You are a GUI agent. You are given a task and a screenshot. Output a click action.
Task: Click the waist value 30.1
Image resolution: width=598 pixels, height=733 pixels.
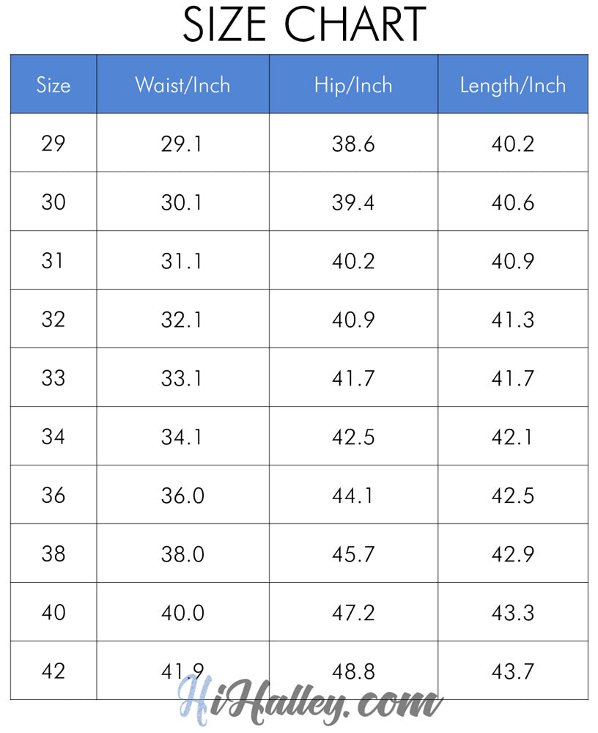coord(182,202)
